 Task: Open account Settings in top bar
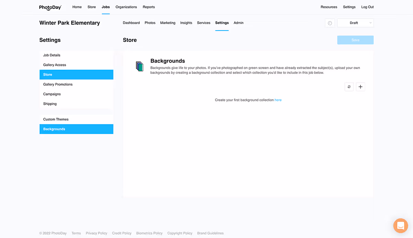click(349, 7)
